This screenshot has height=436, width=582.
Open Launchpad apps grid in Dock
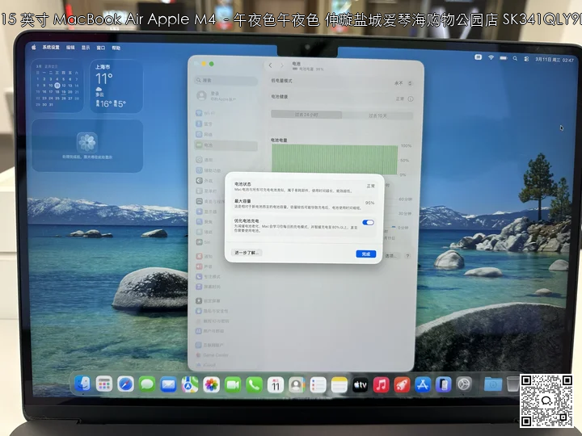click(104, 384)
